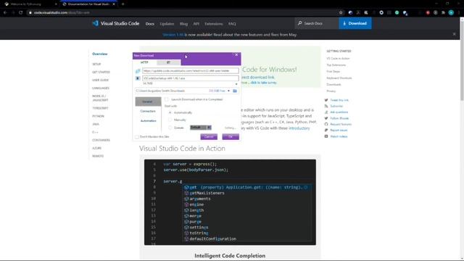Click the RSS icon next to Subscribe
This screenshot has width=464, height=261.
click(326, 106)
